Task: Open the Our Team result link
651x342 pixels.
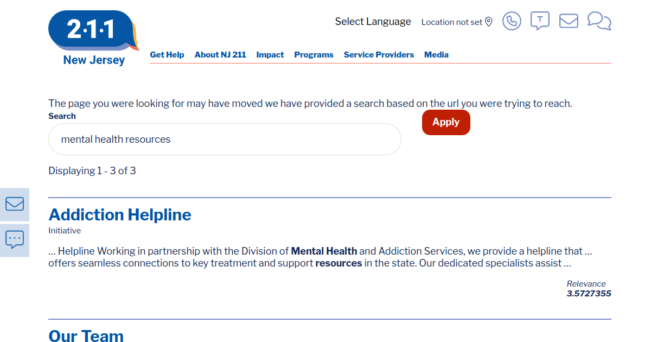Action: [x=86, y=335]
